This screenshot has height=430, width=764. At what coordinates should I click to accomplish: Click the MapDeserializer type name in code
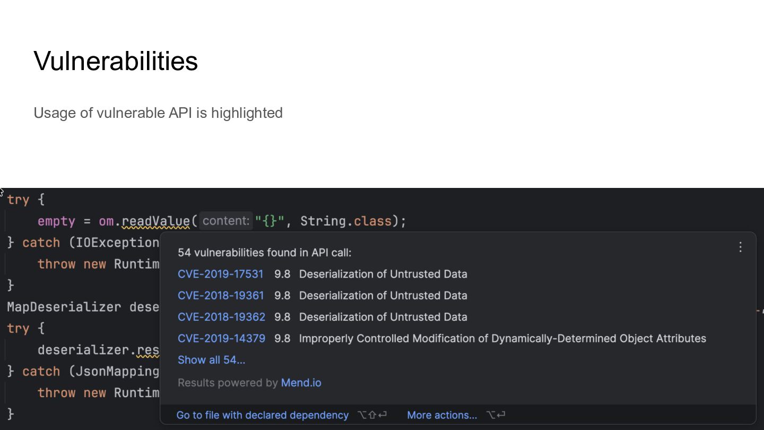(64, 307)
